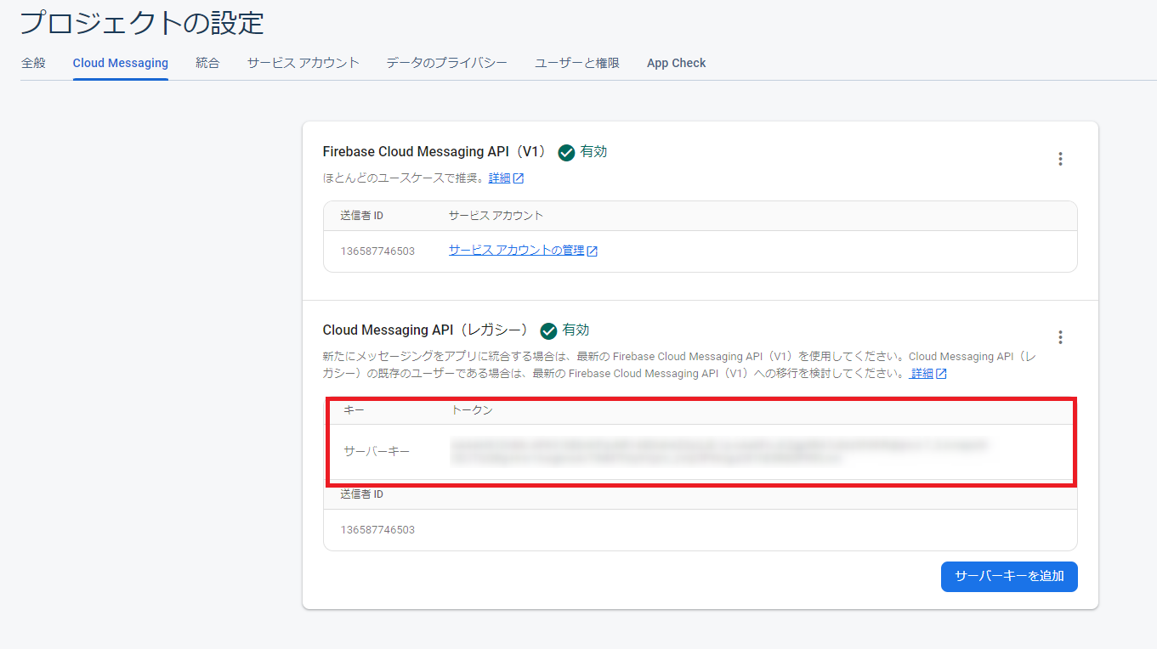Click 詳細 link under Firebase Cloud Messaging API (V1)
This screenshot has width=1157, height=649.
pos(506,178)
